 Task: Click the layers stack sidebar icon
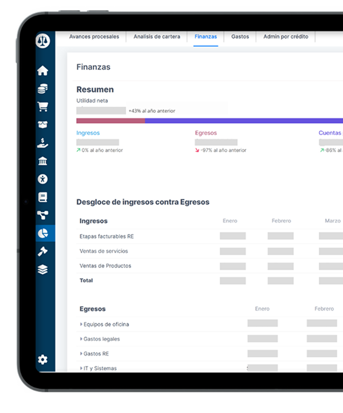coord(43,270)
